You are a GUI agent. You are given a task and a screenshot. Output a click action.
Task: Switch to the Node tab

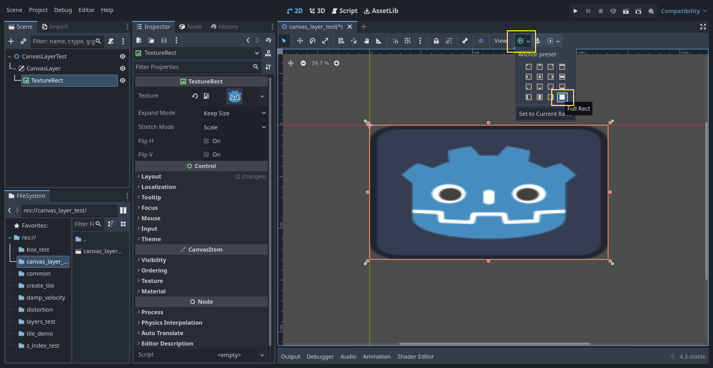(191, 27)
